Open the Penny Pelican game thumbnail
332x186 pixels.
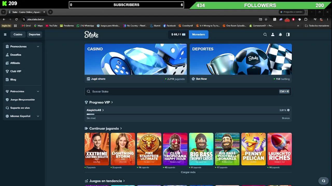tap(253, 149)
